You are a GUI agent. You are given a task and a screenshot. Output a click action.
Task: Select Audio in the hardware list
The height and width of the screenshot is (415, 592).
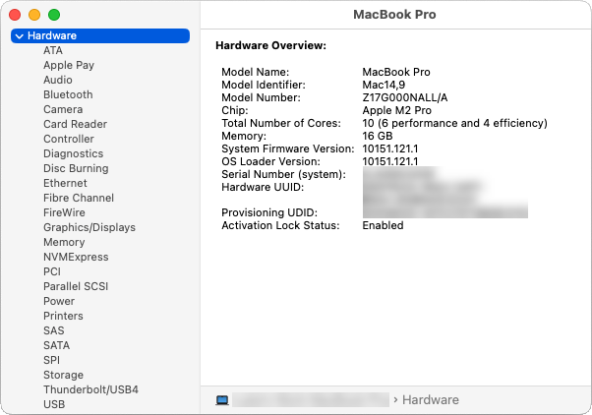click(58, 80)
